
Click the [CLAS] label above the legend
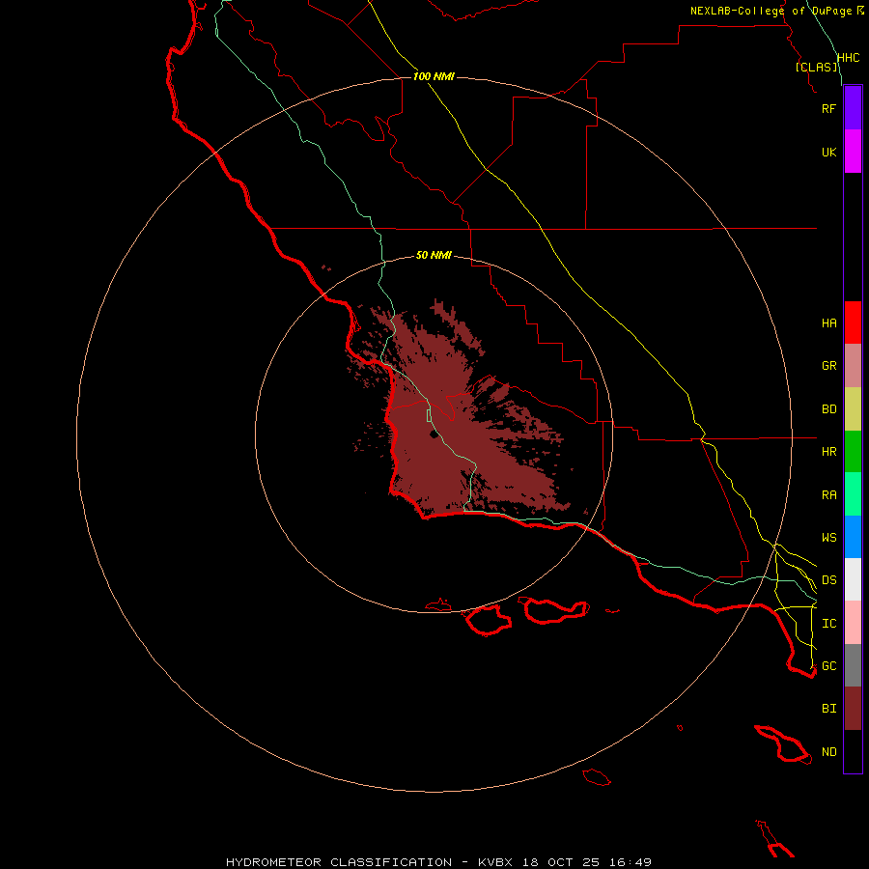(817, 67)
